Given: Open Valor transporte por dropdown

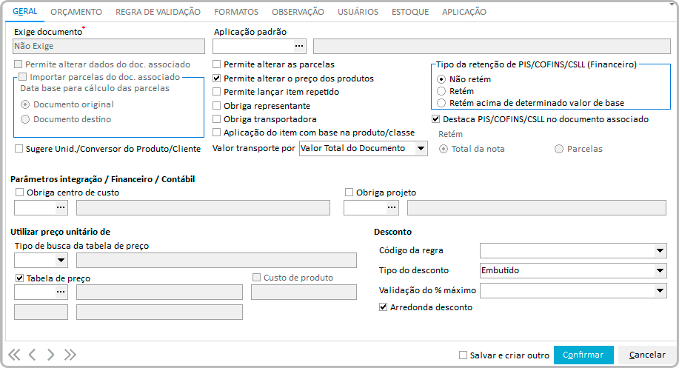Looking at the screenshot, I should pyautogui.click(x=421, y=149).
